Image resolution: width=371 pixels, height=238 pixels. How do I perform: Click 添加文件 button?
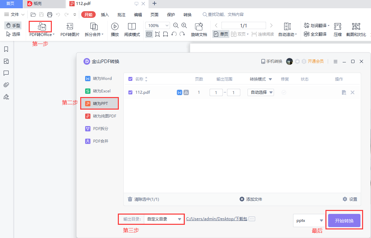(x=251, y=199)
